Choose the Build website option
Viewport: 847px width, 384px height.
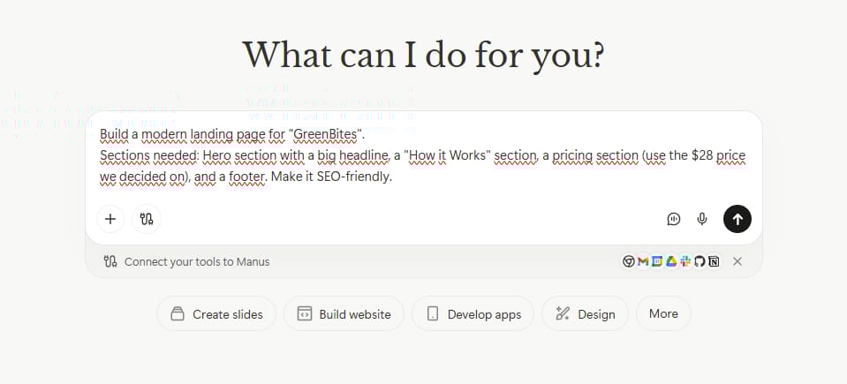(344, 313)
